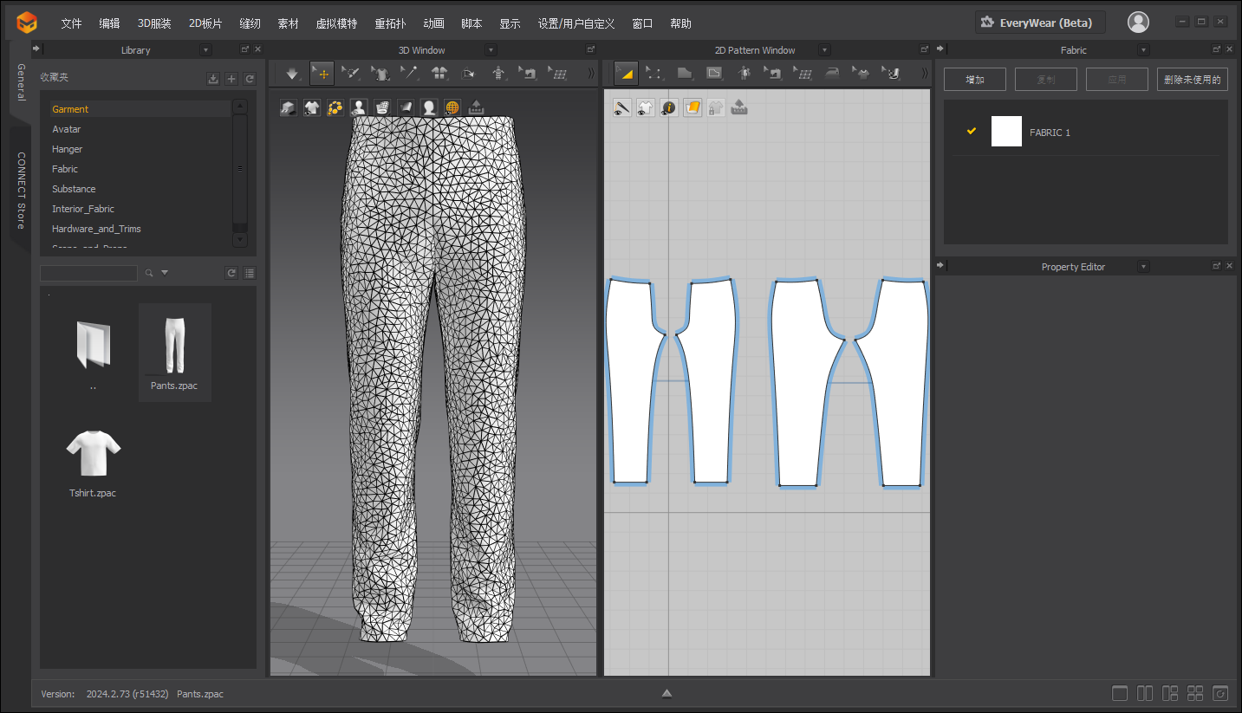Click the 删除未使用的 button
This screenshot has height=713, width=1242.
1193,80
